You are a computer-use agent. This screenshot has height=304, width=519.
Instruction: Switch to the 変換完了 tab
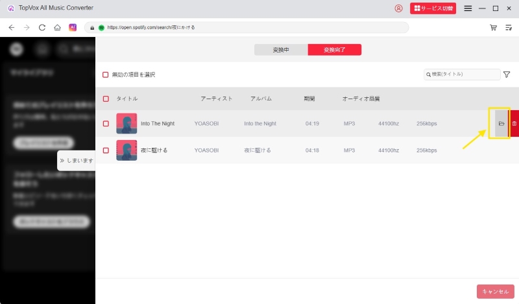pyautogui.click(x=335, y=50)
